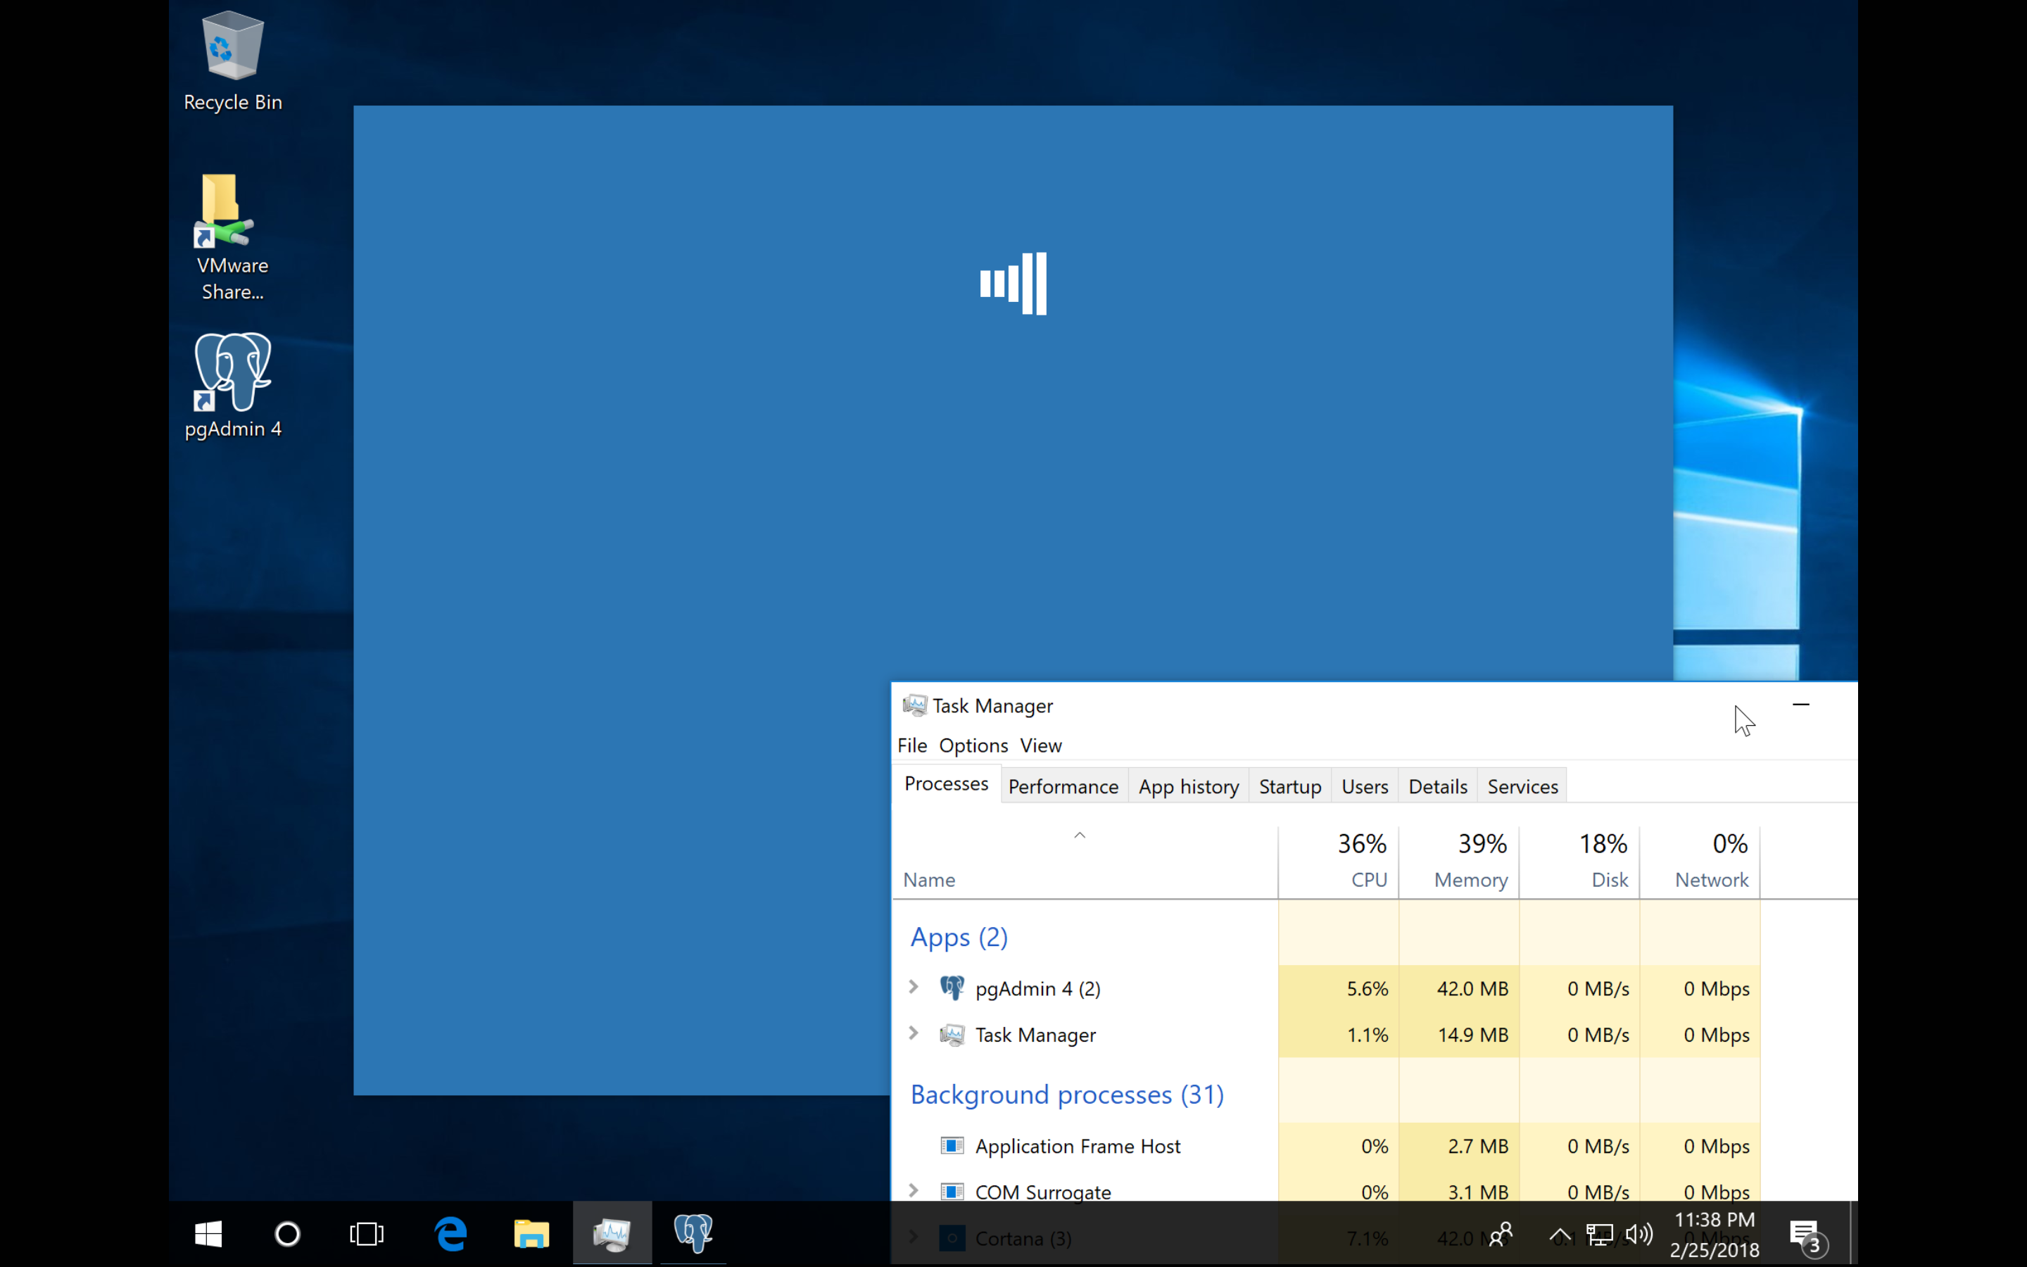
Task: Switch to pgAdmin elephant taskbar icon
Action: click(x=693, y=1233)
